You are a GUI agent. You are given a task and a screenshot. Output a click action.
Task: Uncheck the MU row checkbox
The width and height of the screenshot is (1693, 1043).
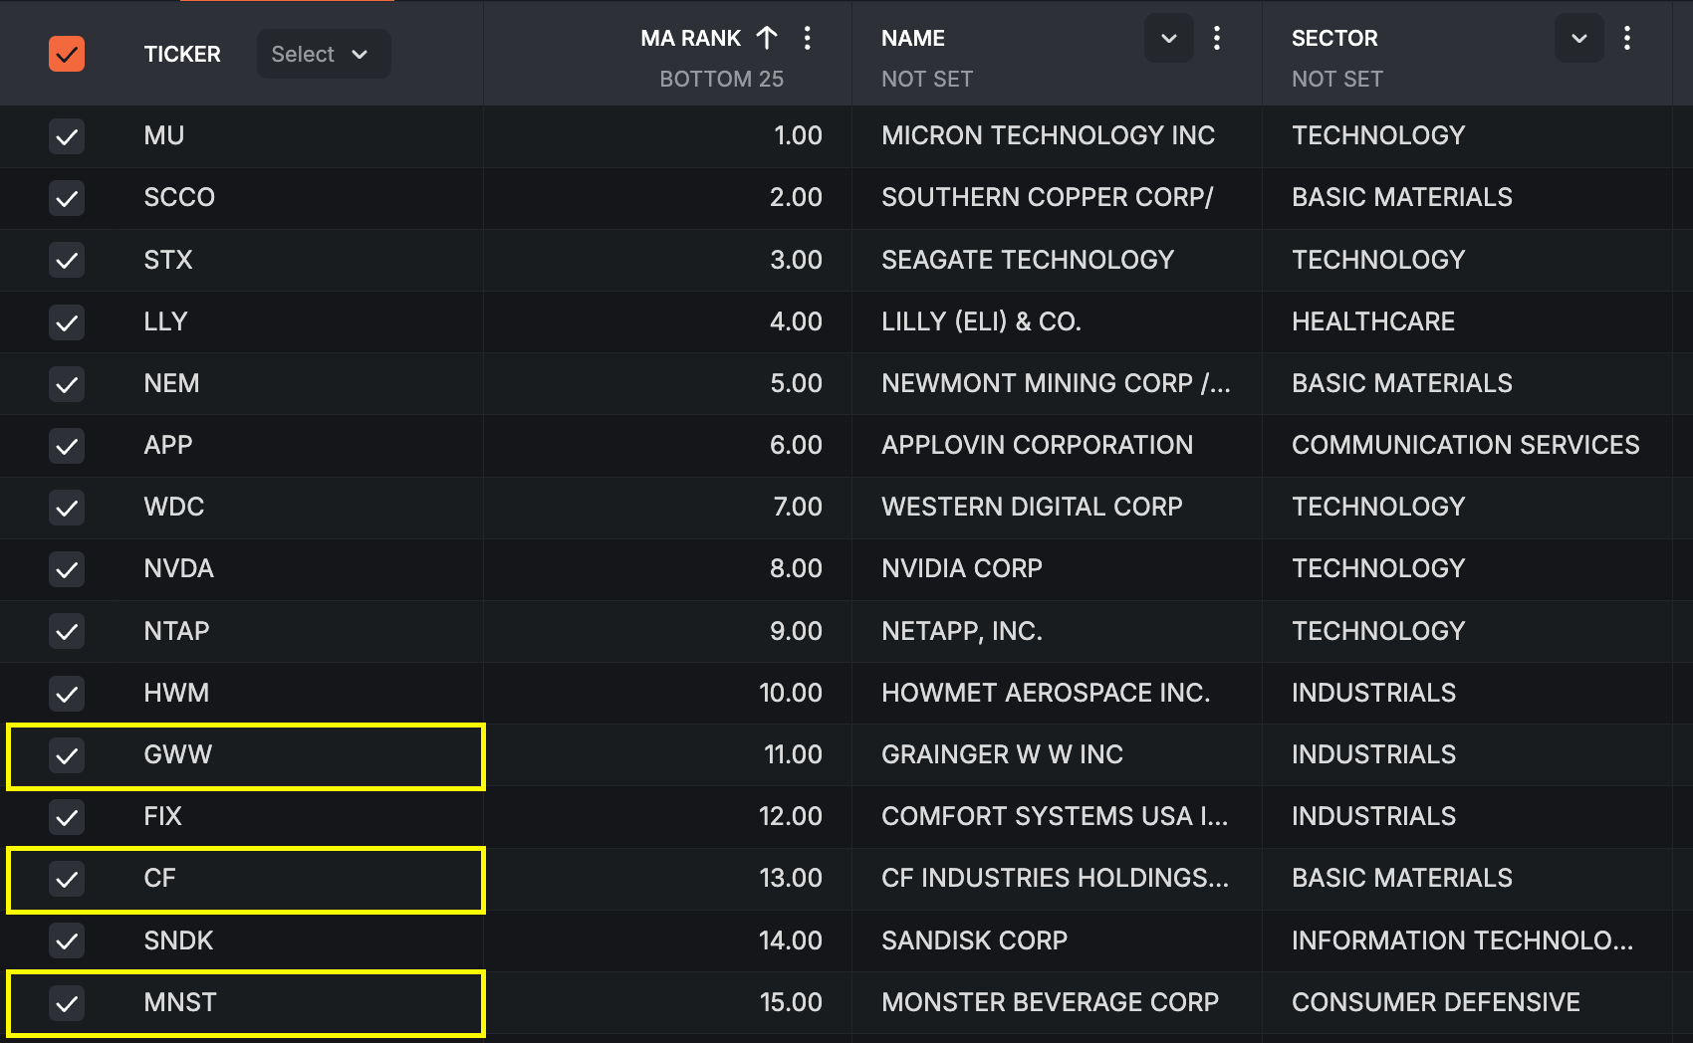tap(67, 136)
